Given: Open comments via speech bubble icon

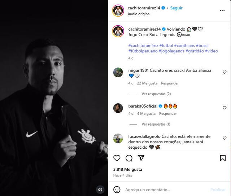Looking at the screenshot, I should [129, 158].
